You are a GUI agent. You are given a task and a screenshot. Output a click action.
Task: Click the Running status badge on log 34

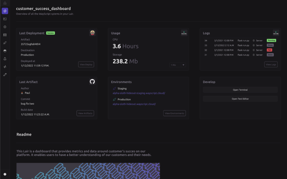[x=271, y=40]
